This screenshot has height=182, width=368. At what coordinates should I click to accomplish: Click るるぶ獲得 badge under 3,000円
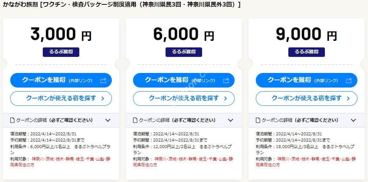pyautogui.click(x=61, y=52)
